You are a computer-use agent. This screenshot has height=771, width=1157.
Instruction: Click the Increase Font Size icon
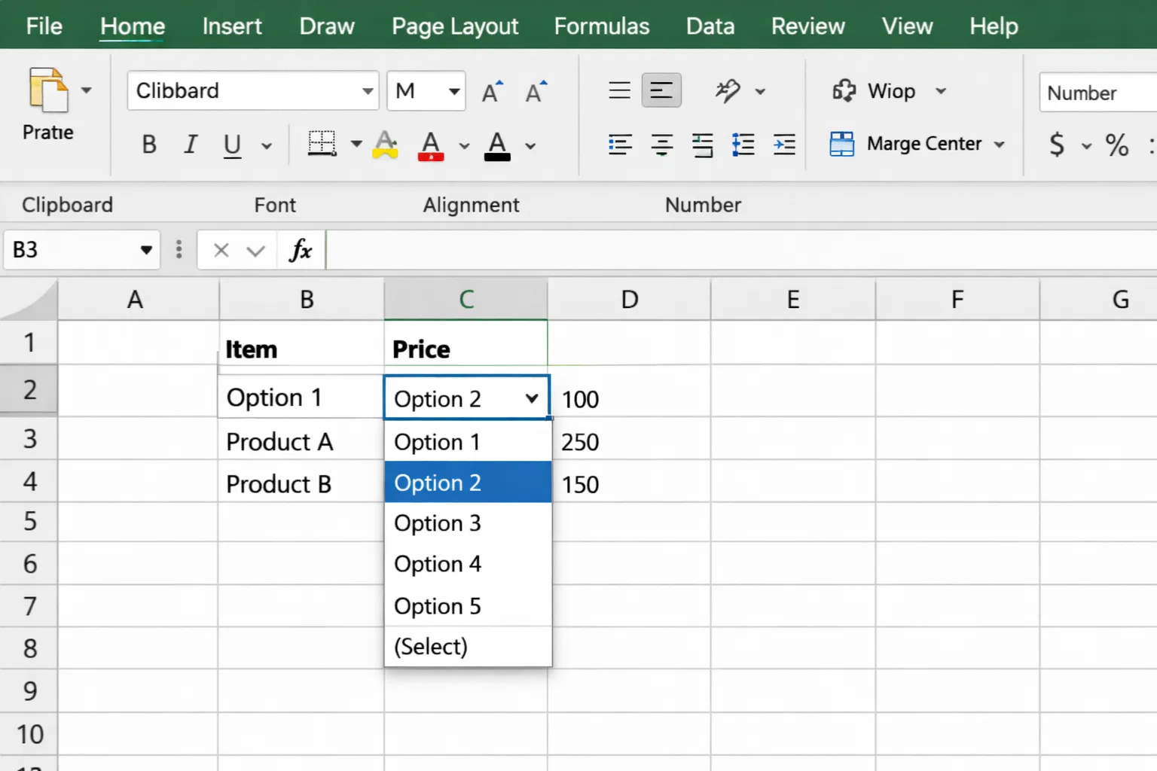click(x=492, y=90)
